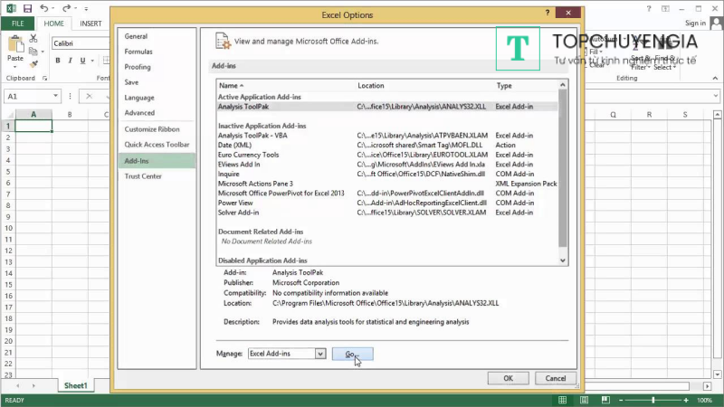The image size is (724, 407).
Task: Toggle Bold formatting in the ribbon
Action: 57,61
